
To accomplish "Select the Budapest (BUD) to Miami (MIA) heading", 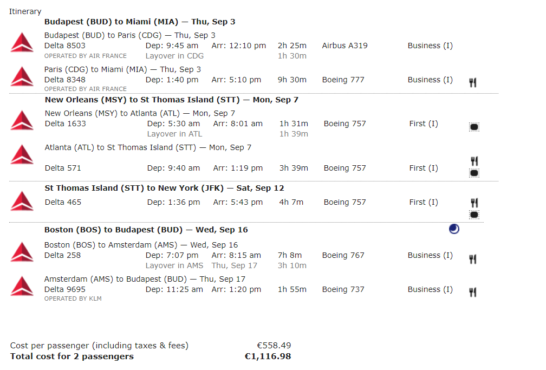I will 140,22.
